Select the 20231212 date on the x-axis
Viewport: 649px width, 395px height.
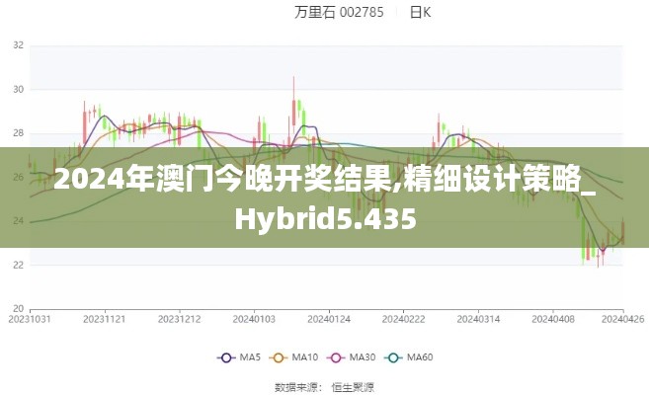[179, 319]
